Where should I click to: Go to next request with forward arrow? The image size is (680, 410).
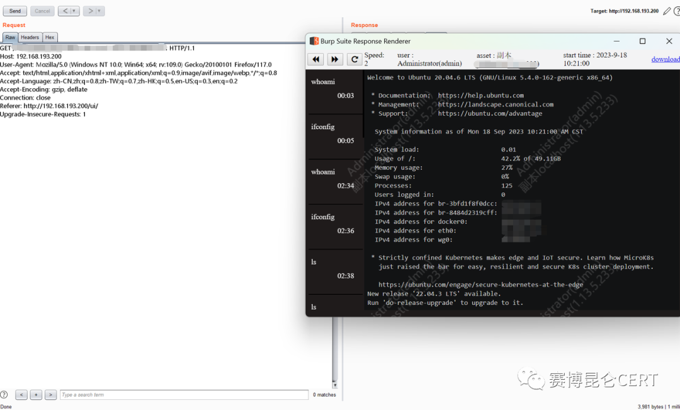pyautogui.click(x=90, y=11)
